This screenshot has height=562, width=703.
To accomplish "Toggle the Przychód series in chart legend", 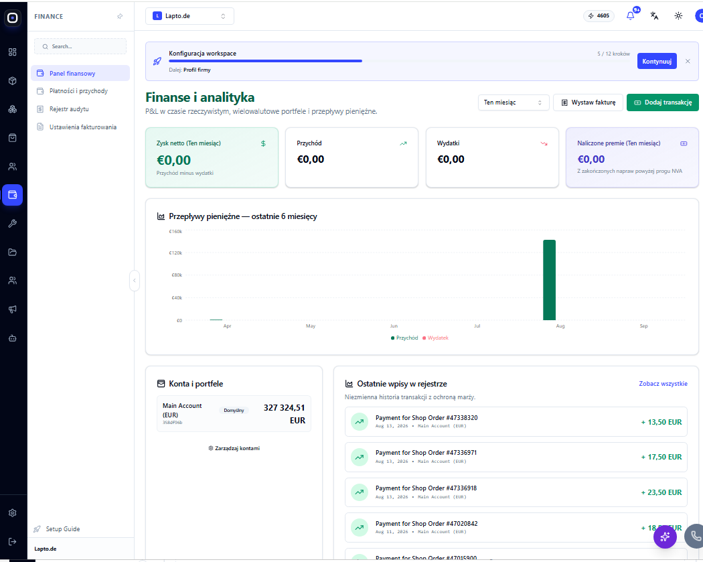I will pyautogui.click(x=404, y=338).
